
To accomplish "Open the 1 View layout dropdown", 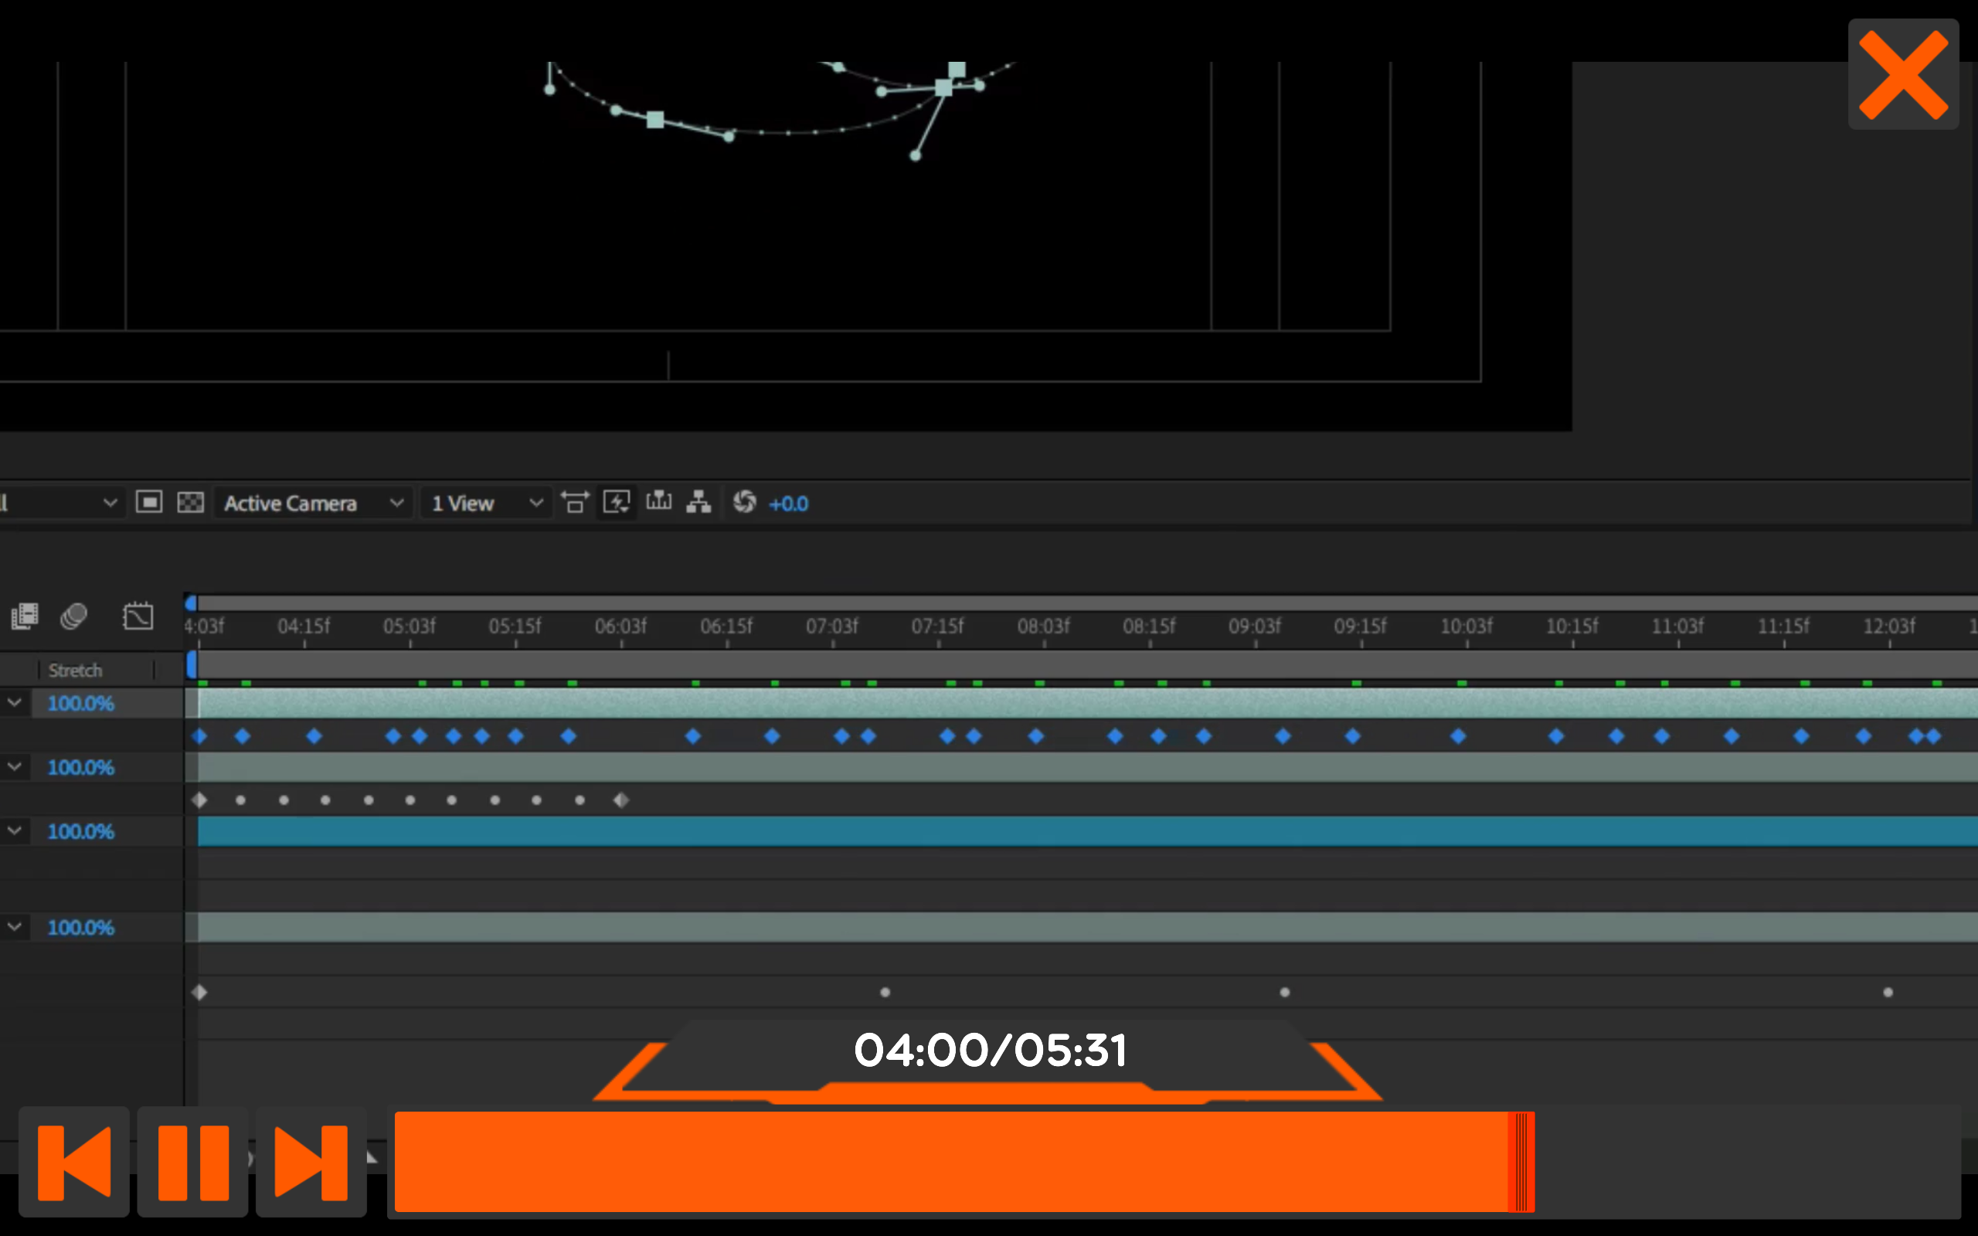I will pyautogui.click(x=485, y=504).
